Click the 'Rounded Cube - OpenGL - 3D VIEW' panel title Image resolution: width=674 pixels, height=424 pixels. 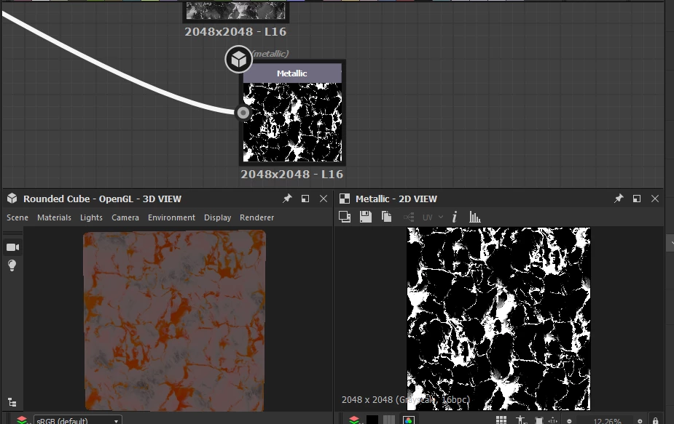pyautogui.click(x=102, y=199)
